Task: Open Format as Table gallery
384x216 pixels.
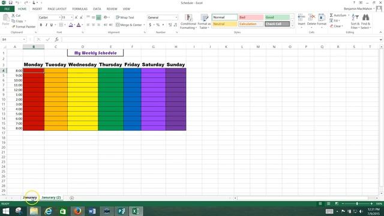Action: [204, 22]
